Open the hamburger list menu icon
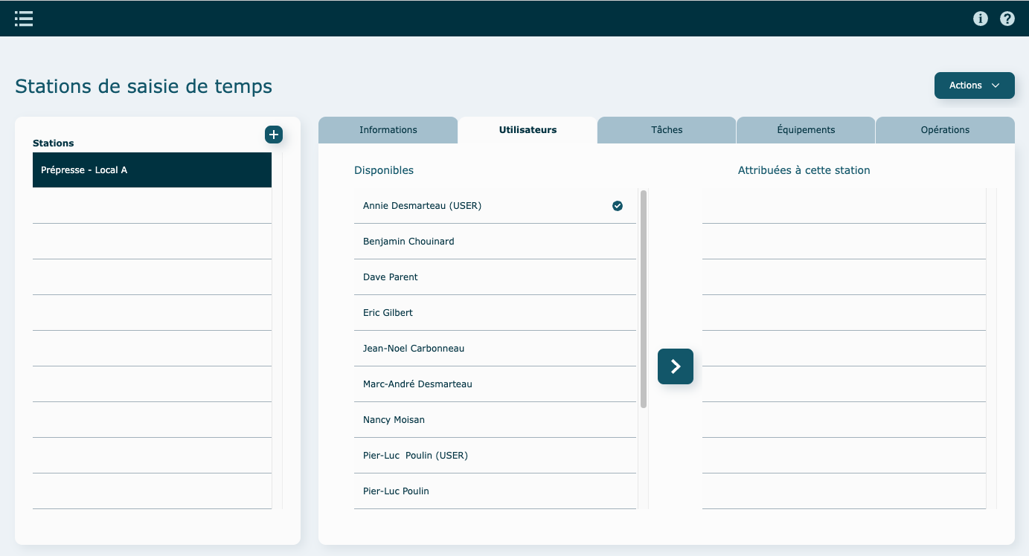Image resolution: width=1029 pixels, height=556 pixels. (x=24, y=19)
